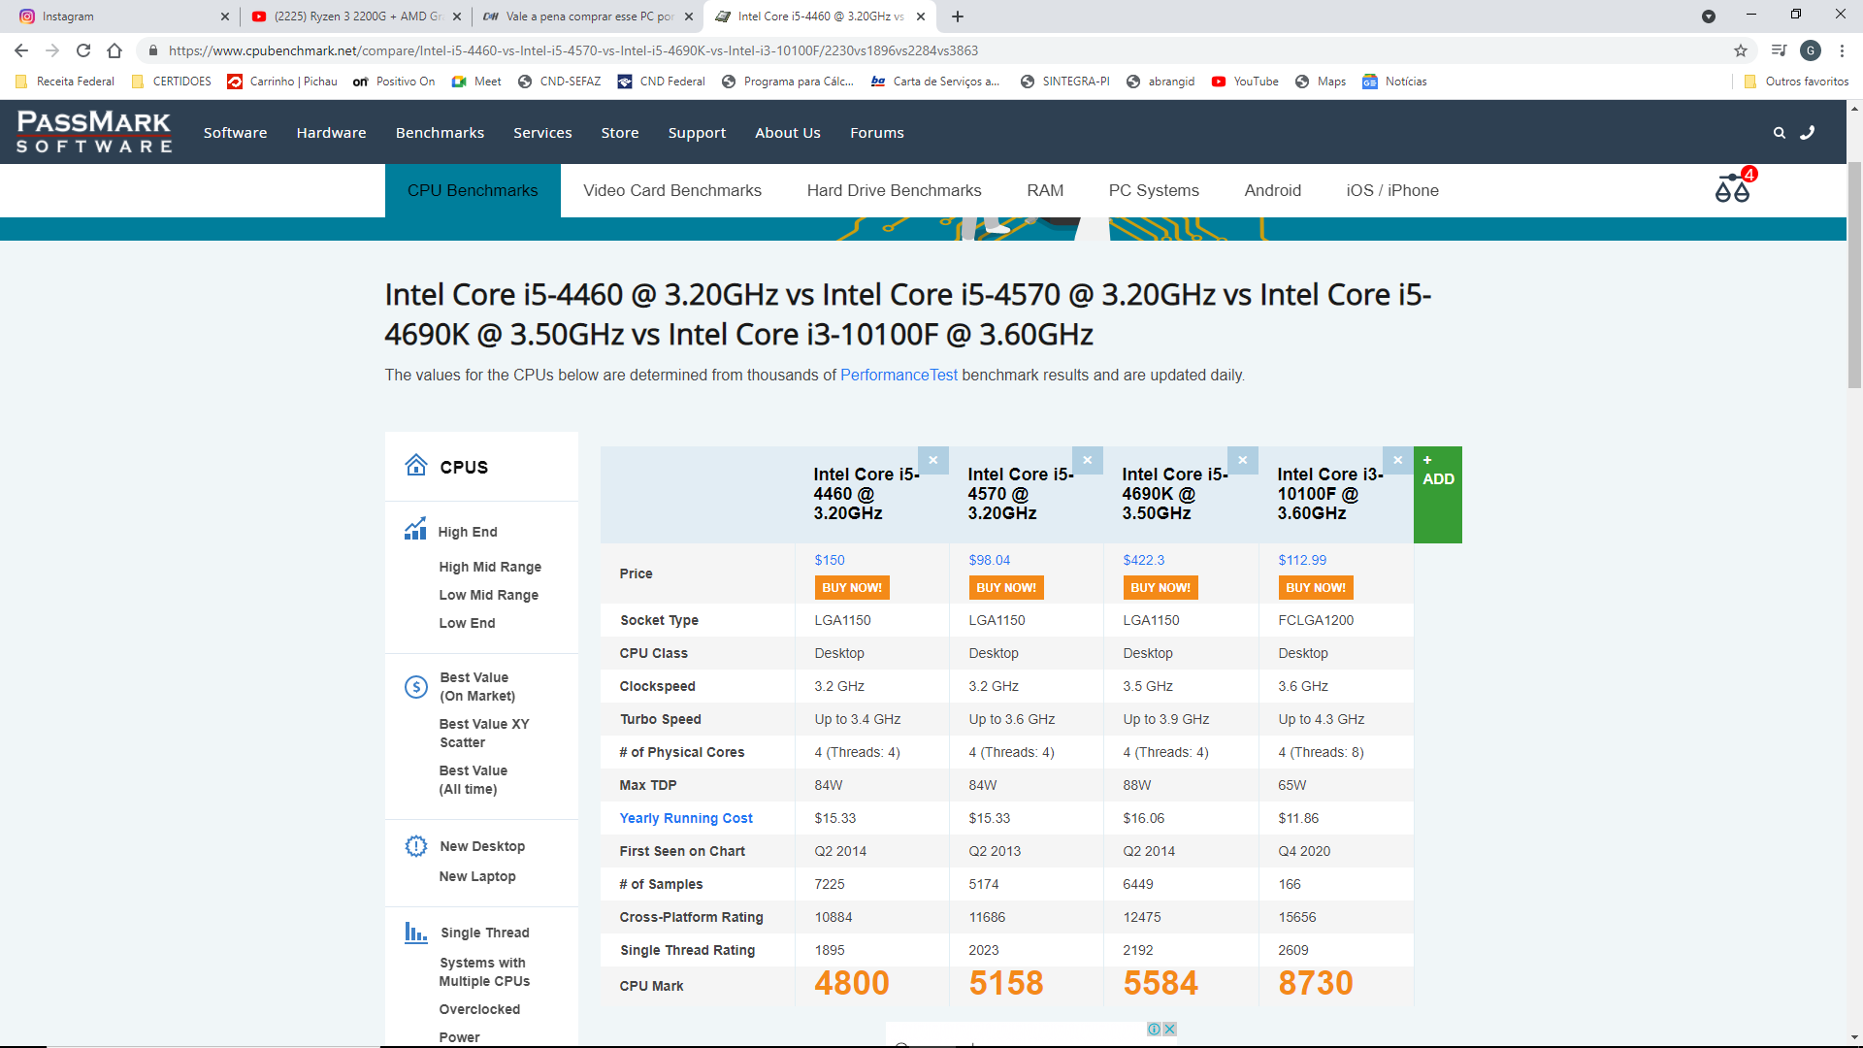Remove the i5-4460 column from comparison
The image size is (1863, 1048).
coord(933,460)
